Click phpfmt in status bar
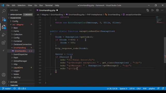This screenshot has height=93, width=166. [x=152, y=88]
